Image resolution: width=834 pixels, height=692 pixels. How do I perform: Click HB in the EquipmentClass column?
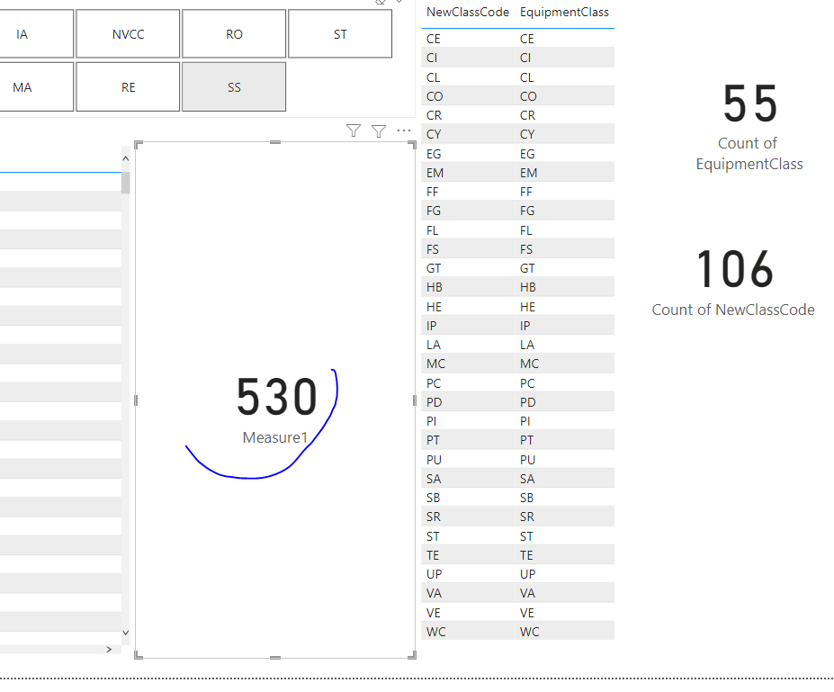tap(527, 287)
